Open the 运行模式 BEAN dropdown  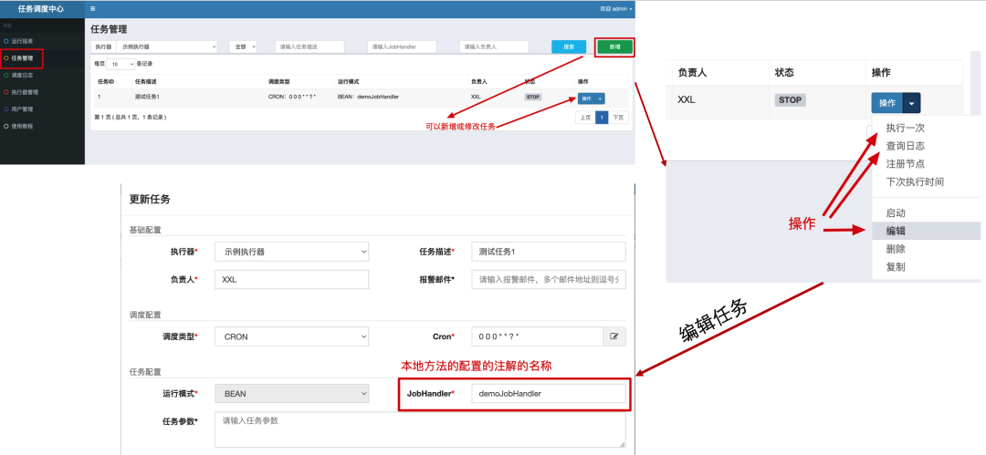292,393
